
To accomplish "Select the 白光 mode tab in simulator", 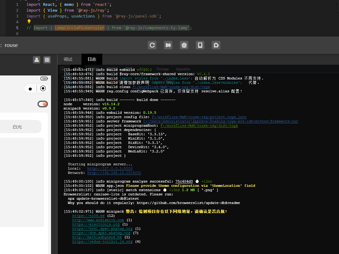I will [x=17, y=127].
